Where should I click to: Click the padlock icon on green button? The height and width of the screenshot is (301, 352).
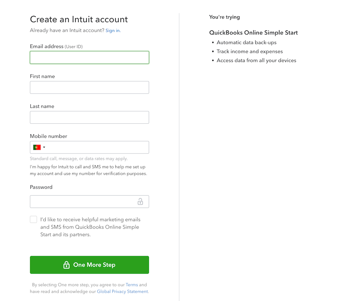click(66, 265)
